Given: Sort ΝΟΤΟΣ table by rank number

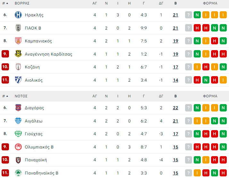Looking at the screenshot, I should (x=5, y=96).
